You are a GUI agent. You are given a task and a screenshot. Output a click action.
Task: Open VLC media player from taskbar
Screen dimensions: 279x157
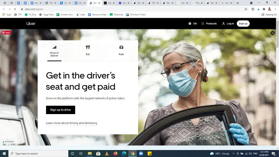[107, 154]
